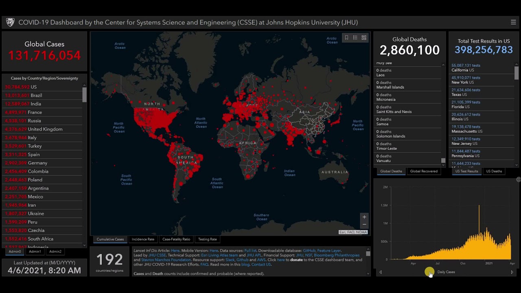Screen dimensions: 521x293
Task: Open the Esri Living Atlas team link
Action: tap(219, 255)
